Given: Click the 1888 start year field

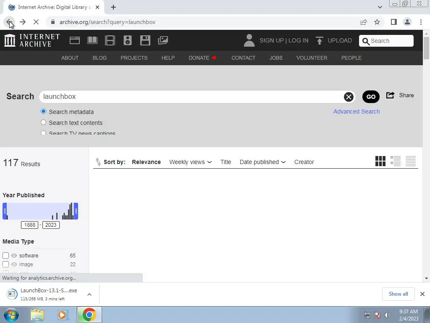Looking at the screenshot, I should 30,225.
